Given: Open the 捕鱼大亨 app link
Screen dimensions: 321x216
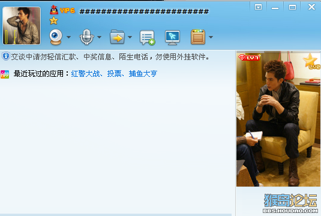Looking at the screenshot, I should coord(143,74).
